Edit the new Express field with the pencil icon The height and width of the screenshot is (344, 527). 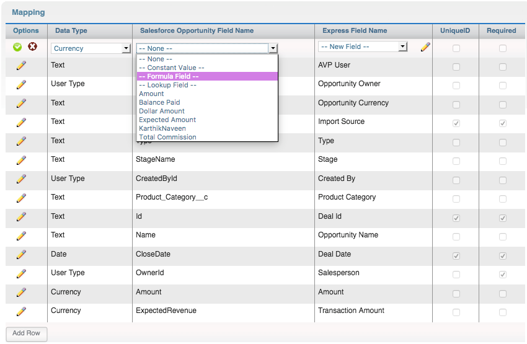425,46
